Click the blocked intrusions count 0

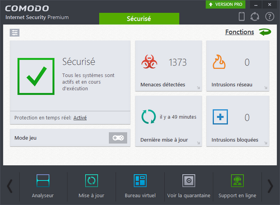(x=247, y=118)
